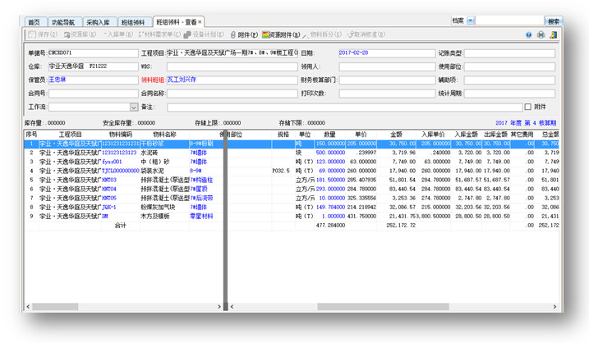This screenshot has width=589, height=343.
Task: Click the 保存 save toolbar icon
Action: pyautogui.click(x=43, y=34)
